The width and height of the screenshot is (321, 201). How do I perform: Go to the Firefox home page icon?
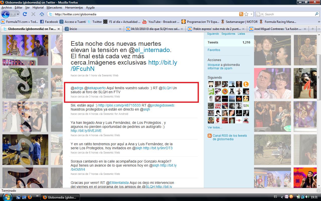[42, 14]
